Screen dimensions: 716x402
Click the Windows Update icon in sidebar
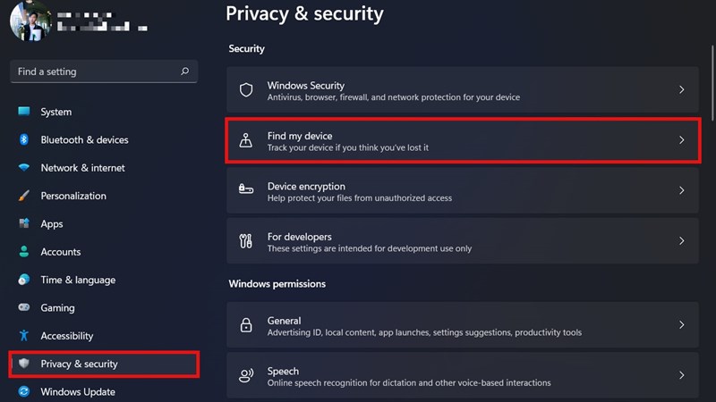tap(24, 391)
